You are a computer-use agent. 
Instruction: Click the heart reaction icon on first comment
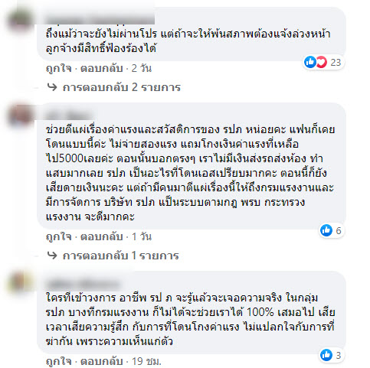click(322, 62)
